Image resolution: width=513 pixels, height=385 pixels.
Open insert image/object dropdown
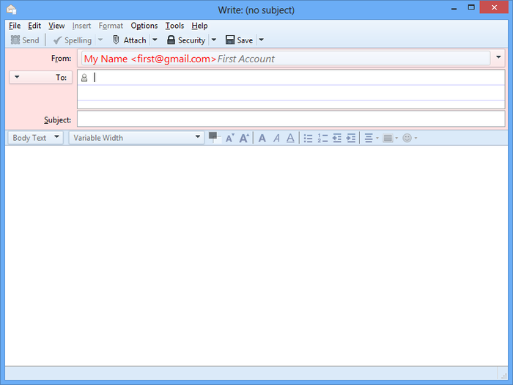coord(390,138)
